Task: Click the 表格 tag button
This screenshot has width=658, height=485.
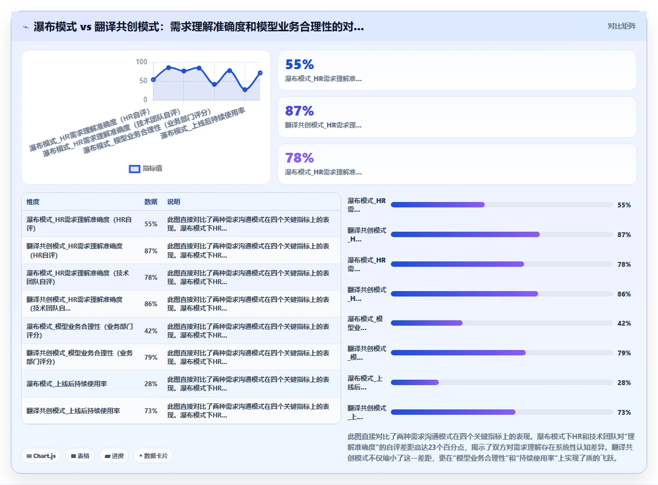Action: [80, 456]
